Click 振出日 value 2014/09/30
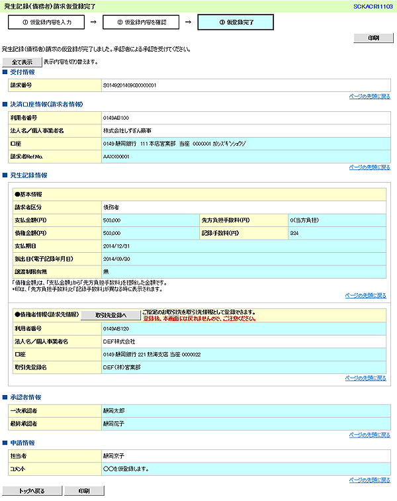The image size is (397, 501). click(x=116, y=259)
